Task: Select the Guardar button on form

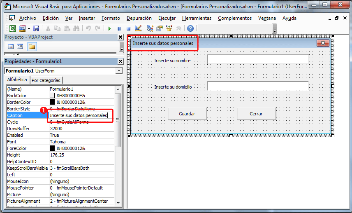Action: point(187,114)
